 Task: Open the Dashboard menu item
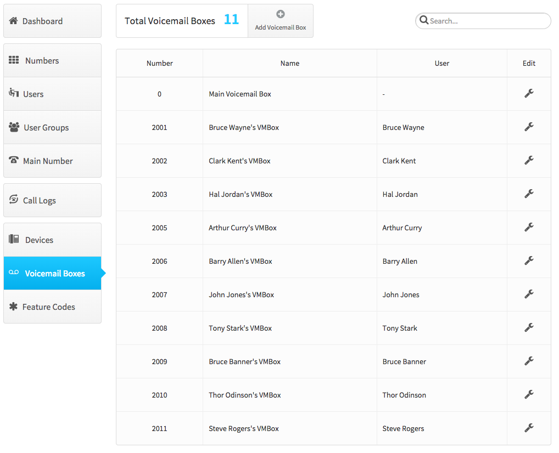(52, 21)
